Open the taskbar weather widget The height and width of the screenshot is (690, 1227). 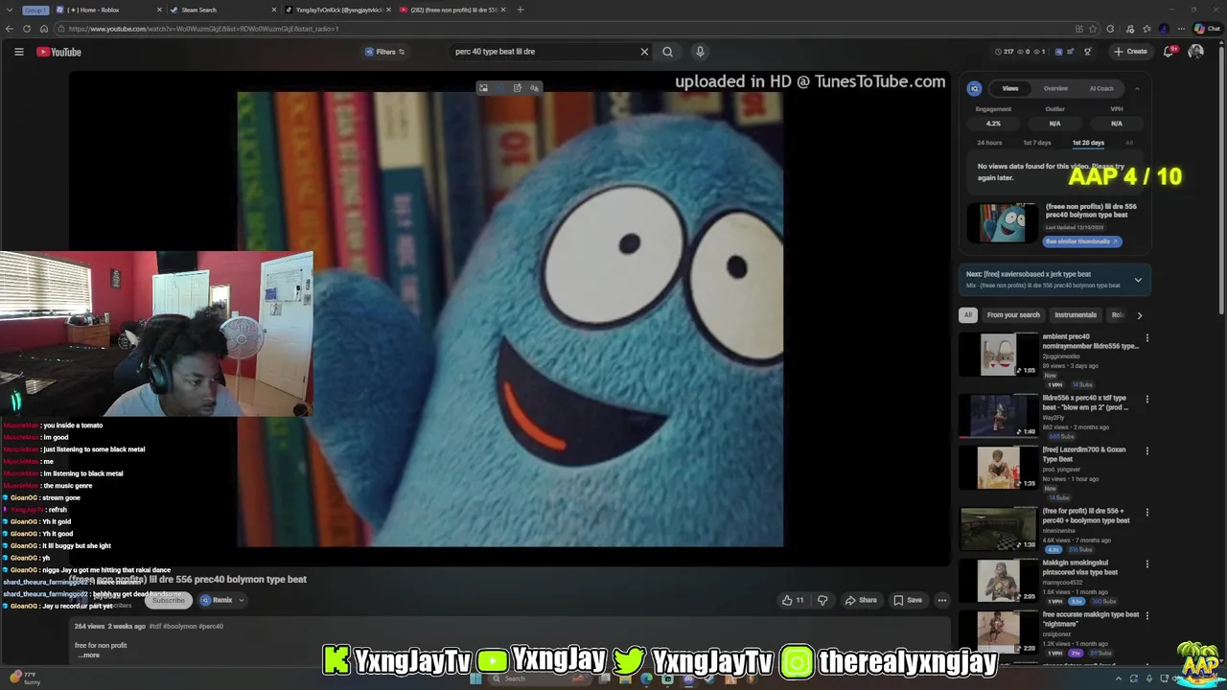tap(23, 678)
